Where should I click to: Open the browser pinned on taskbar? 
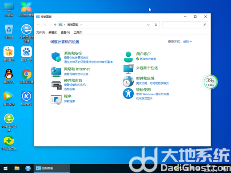click(x=28, y=169)
